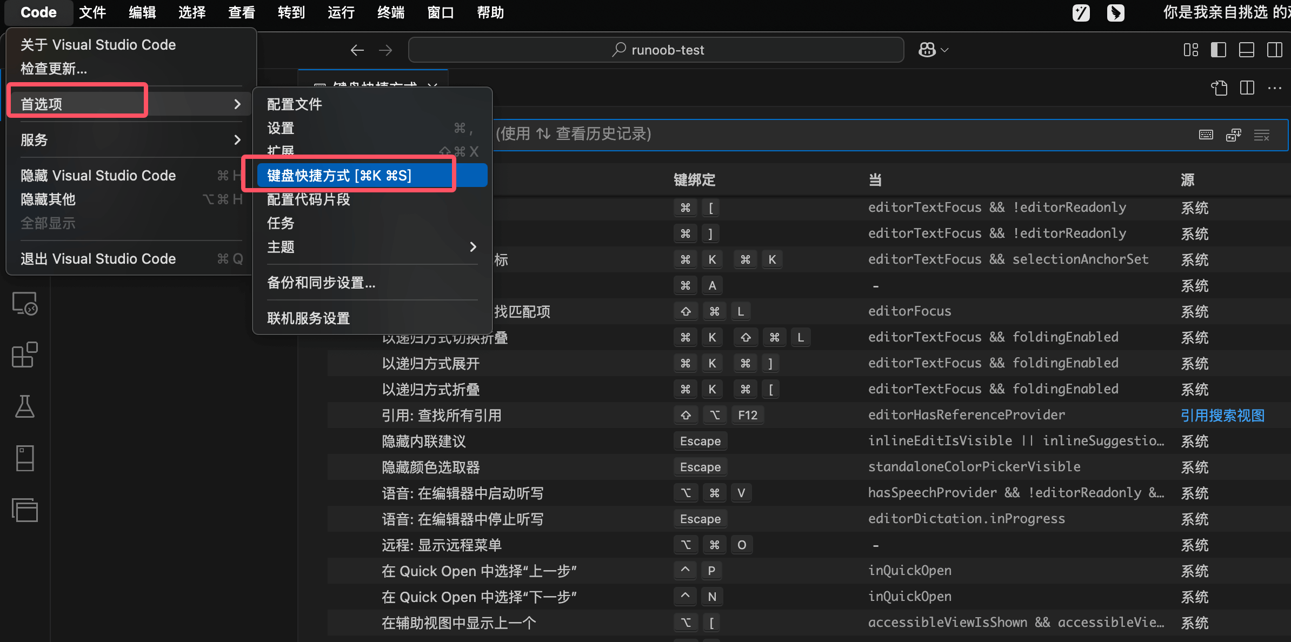Open editor More Actions ellipsis menu
Viewport: 1291px width, 642px height.
[x=1275, y=88]
